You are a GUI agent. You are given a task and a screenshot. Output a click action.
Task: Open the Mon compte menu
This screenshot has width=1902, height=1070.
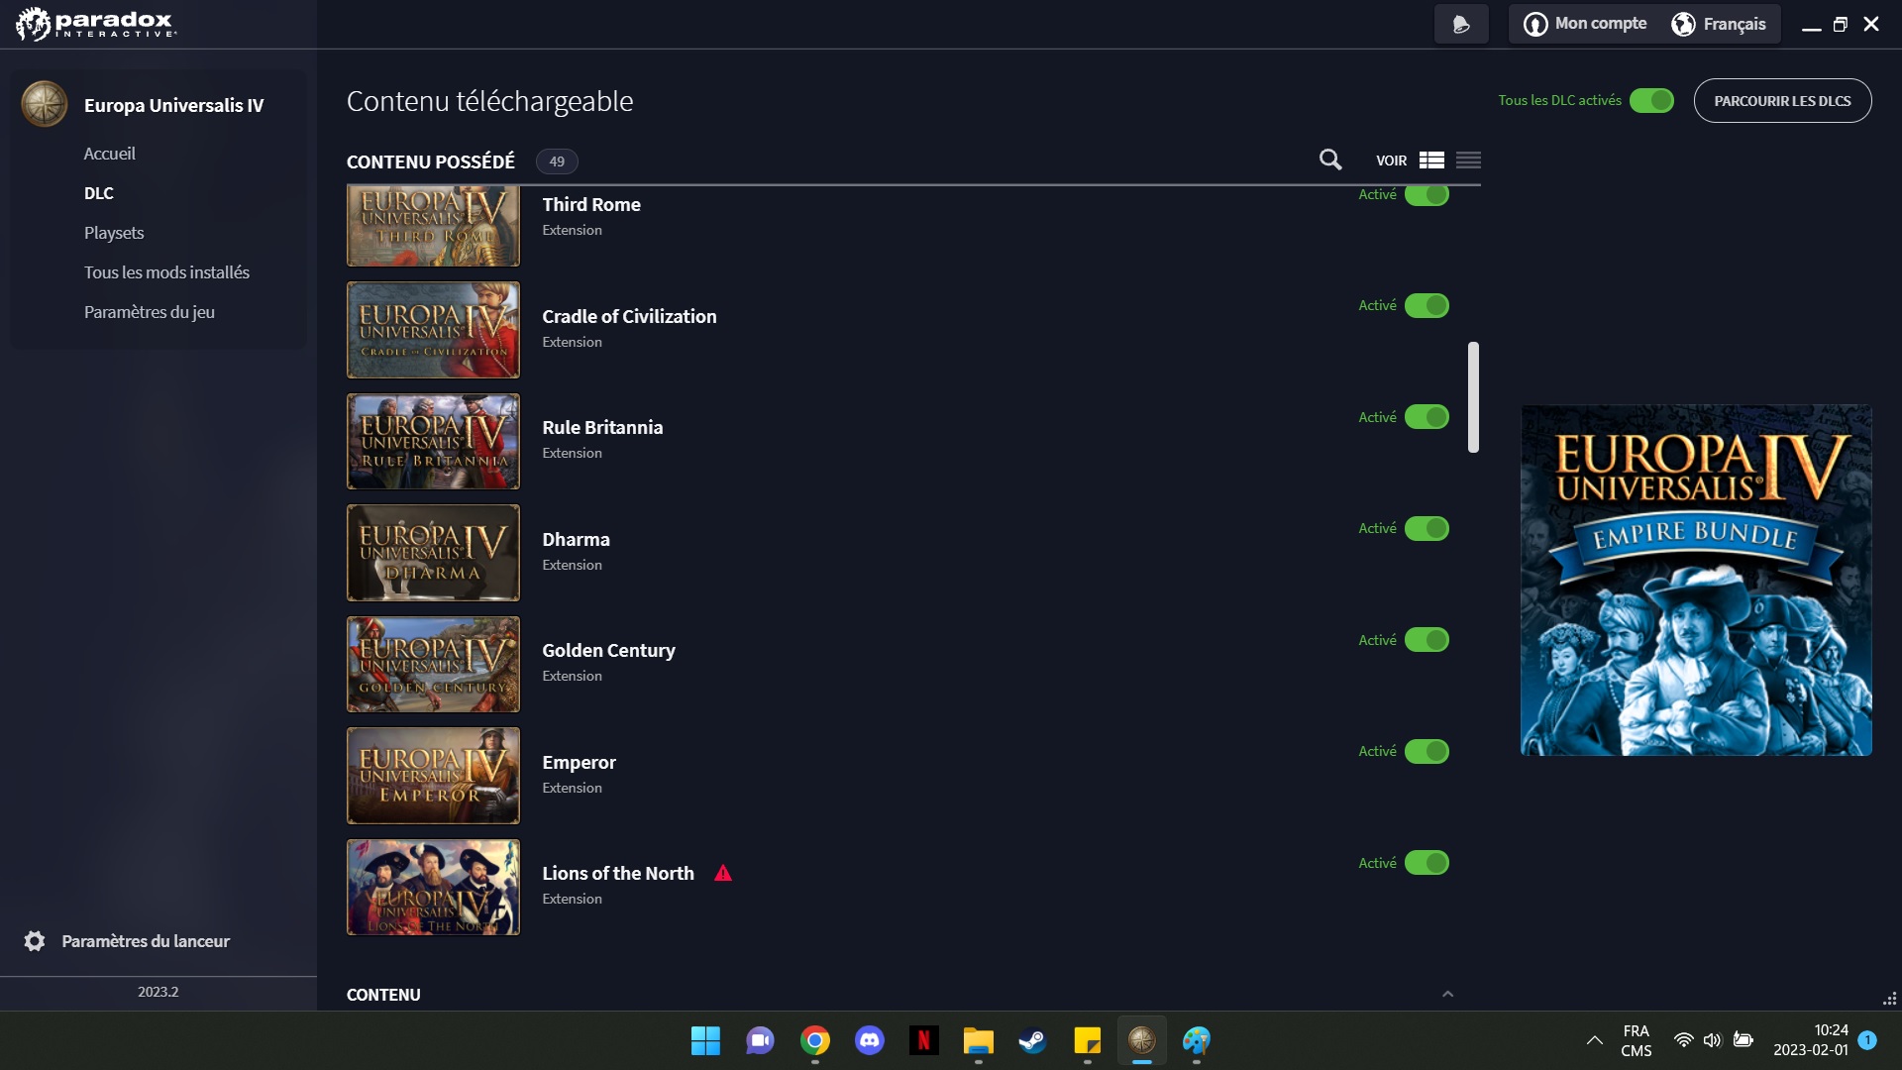point(1585,24)
